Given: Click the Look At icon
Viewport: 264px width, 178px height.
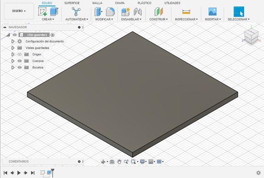Looking at the screenshot, I should tap(112, 162).
